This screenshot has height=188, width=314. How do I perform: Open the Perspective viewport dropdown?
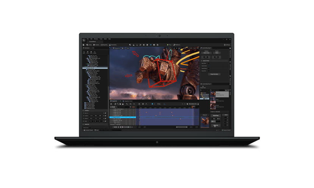tap(116, 48)
